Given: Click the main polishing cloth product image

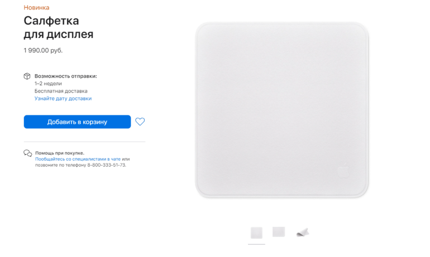Looking at the screenshot, I should (282, 110).
